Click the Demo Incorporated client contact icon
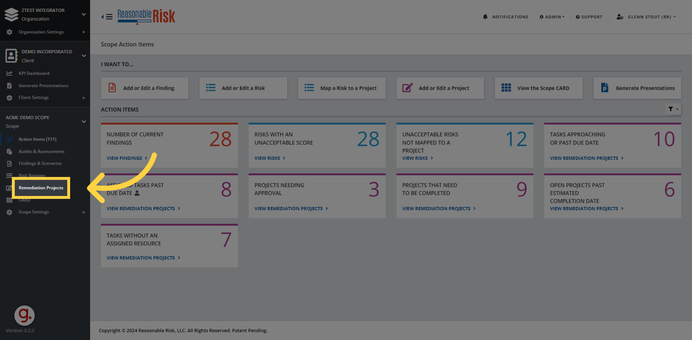Viewport: 692px width, 340px height. click(11, 56)
